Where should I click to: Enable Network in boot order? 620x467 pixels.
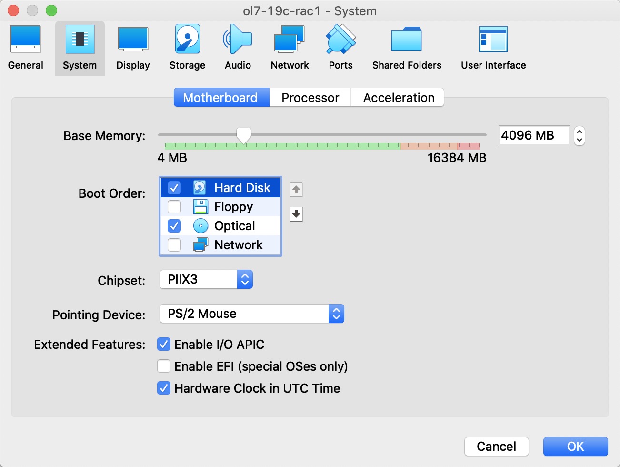pyautogui.click(x=174, y=245)
